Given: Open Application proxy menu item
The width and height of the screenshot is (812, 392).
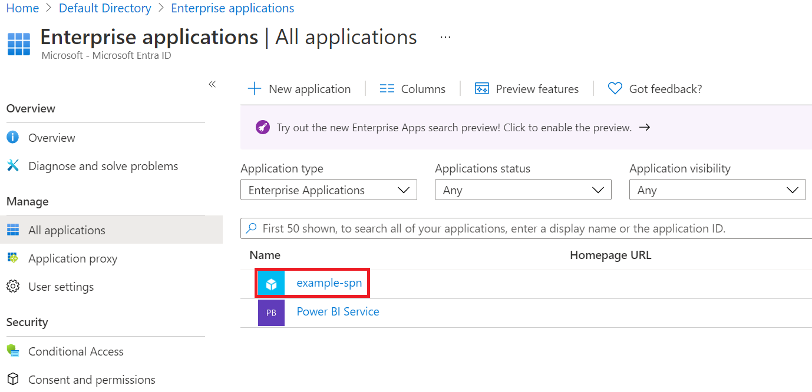Looking at the screenshot, I should coord(73,258).
